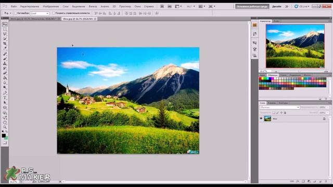Image resolution: width=333 pixels, height=187 pixels.
Task: Click the Фон layer thumbnail
Action: click(267, 119)
